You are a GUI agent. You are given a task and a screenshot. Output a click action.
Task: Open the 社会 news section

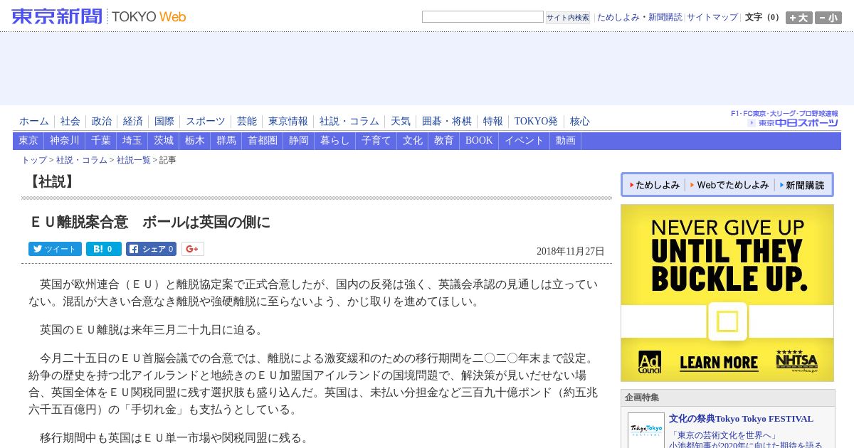[70, 122]
